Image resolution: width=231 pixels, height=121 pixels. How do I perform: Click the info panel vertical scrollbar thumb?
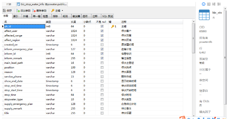click(225, 58)
